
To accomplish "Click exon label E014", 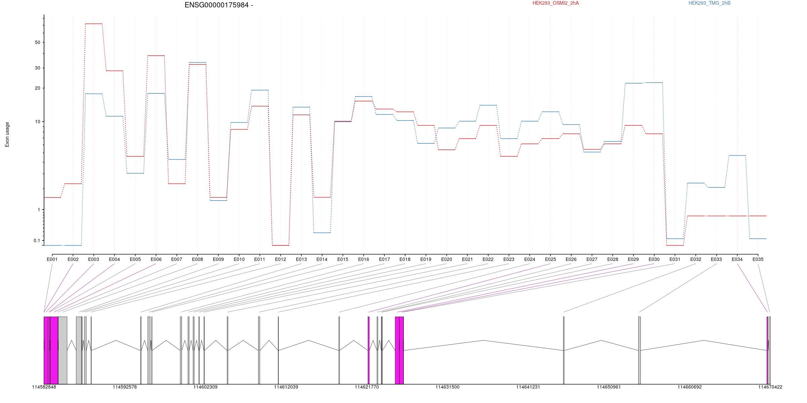I will click(322, 259).
